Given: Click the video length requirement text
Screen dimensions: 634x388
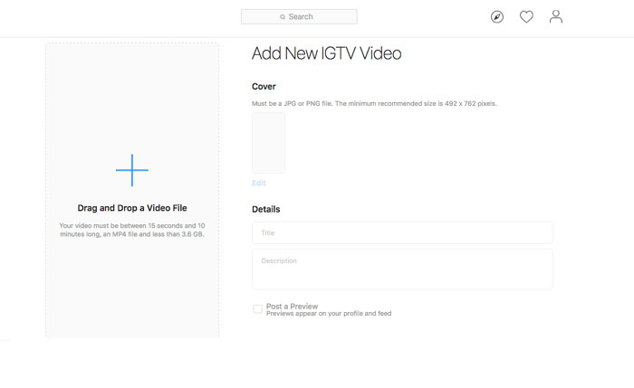Looking at the screenshot, I should click(132, 230).
